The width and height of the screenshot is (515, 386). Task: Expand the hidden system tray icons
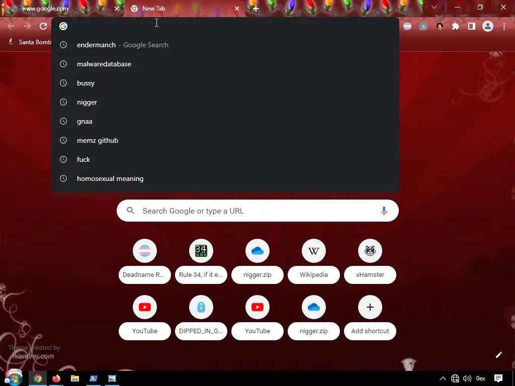coord(443,379)
